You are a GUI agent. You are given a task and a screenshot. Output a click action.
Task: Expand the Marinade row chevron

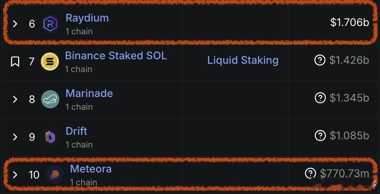click(15, 99)
